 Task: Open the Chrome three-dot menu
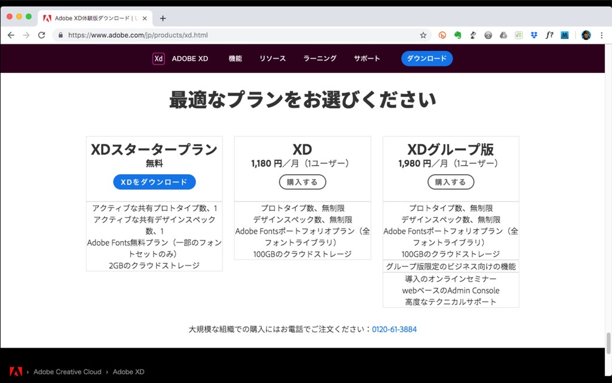click(x=601, y=35)
